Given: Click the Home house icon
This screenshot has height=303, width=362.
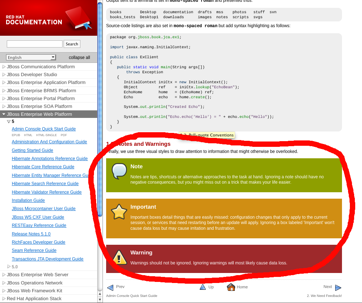Looking at the screenshot, I should pyautogui.click(x=231, y=287).
